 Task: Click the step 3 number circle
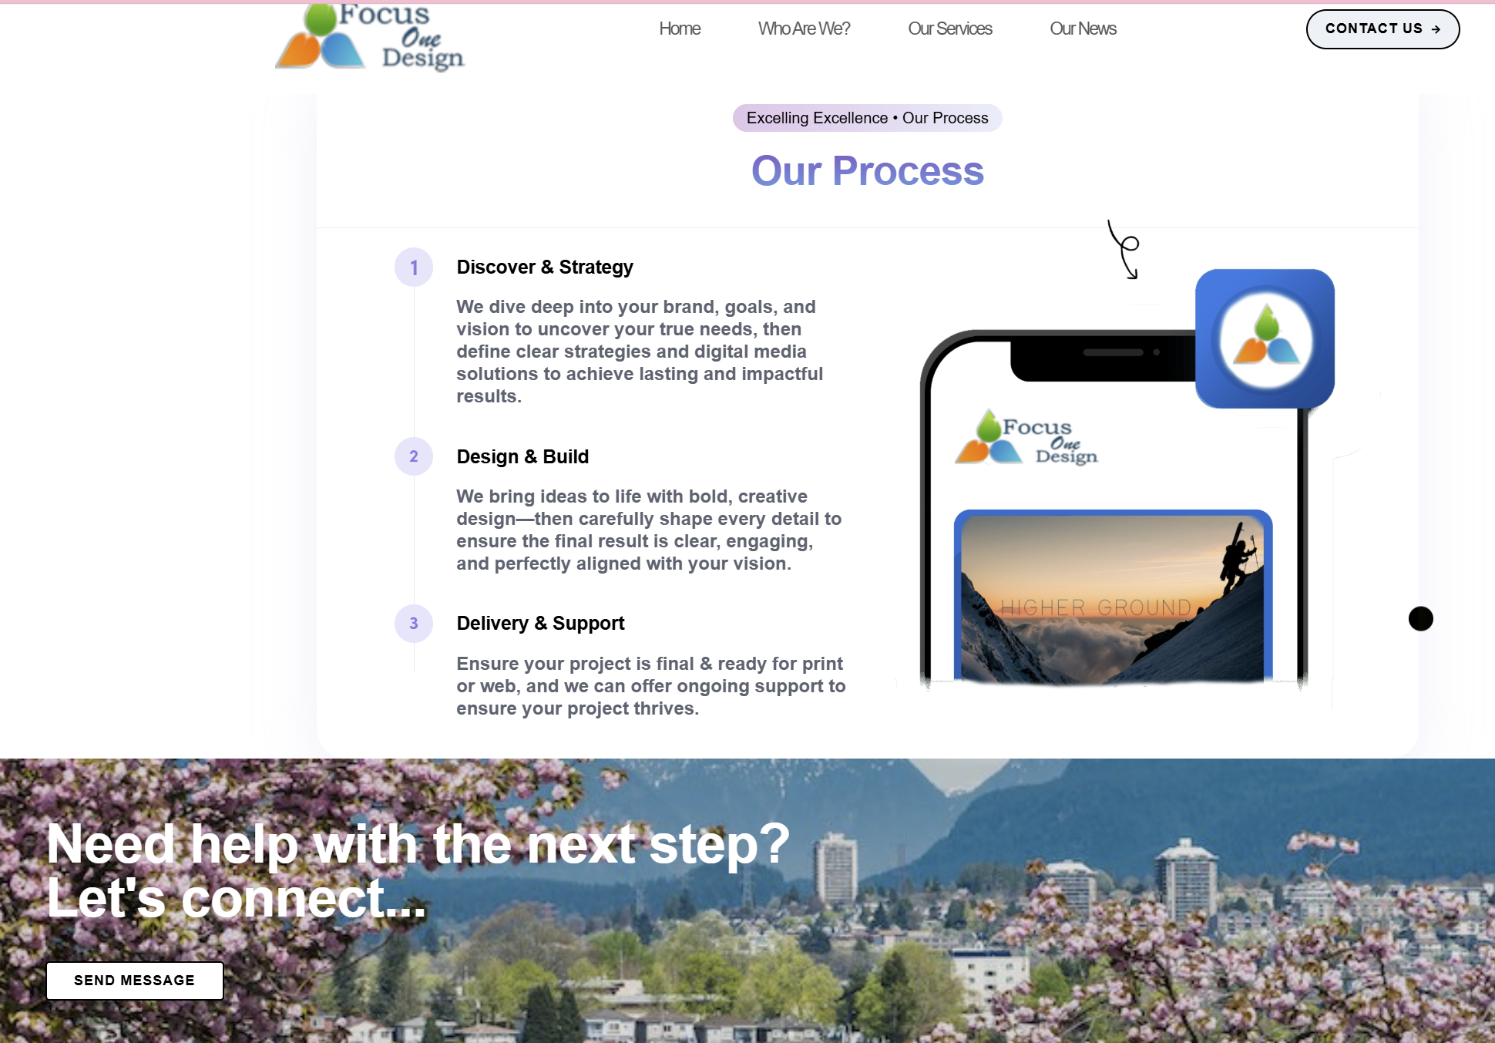tap(414, 623)
